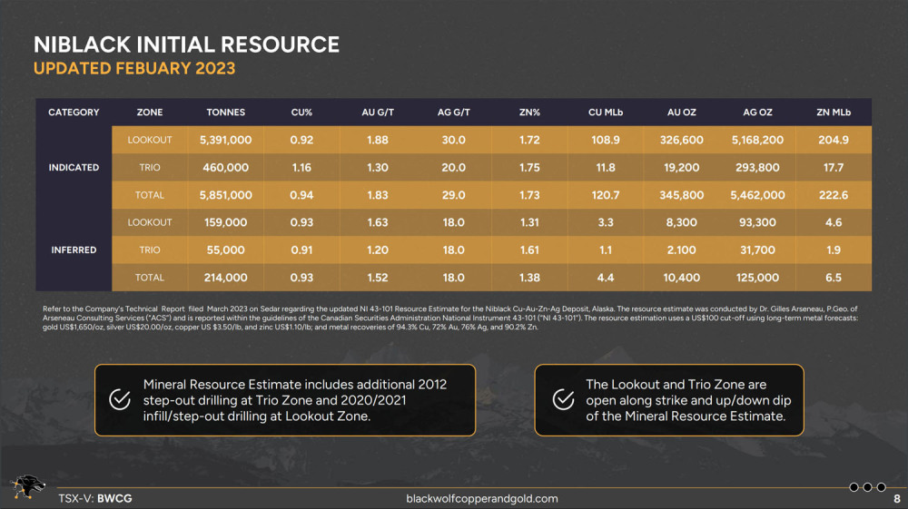
Task: Select the NIBLACK INITIAL RESOURCE title
Action: [x=186, y=44]
